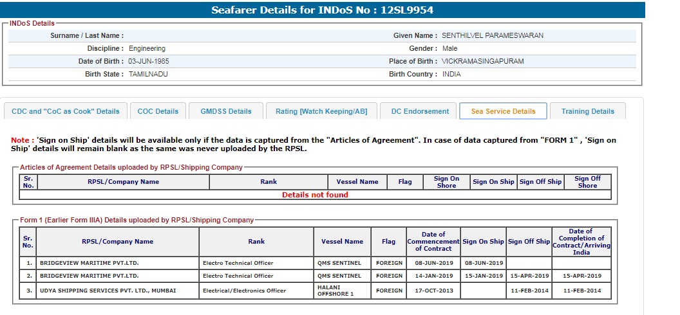
Task: Go to the DC Endorsement tab
Action: click(x=420, y=111)
